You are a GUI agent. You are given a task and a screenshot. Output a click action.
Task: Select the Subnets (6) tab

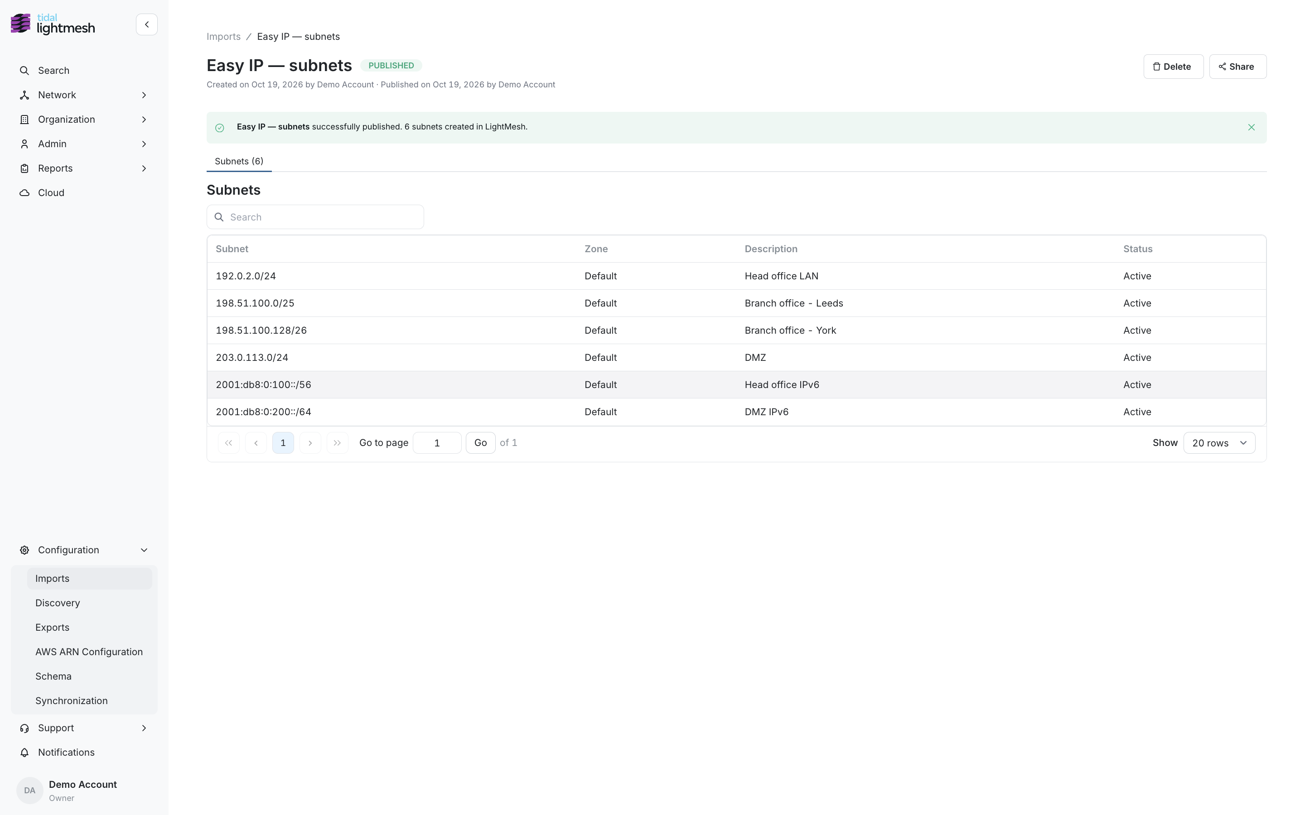(x=239, y=161)
